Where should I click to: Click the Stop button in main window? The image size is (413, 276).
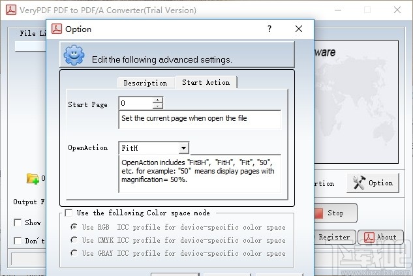click(x=335, y=213)
